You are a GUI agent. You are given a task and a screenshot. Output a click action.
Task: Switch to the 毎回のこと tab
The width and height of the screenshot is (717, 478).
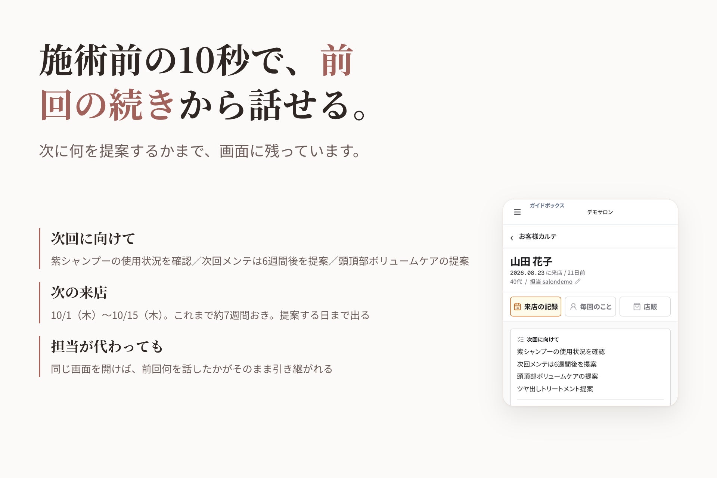[x=590, y=307]
